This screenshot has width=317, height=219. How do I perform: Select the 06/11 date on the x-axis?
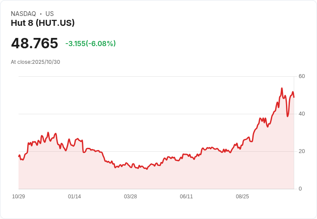pyautogui.click(x=186, y=197)
